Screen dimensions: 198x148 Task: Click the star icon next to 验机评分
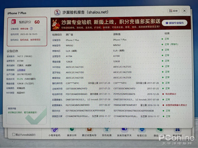coord(13,22)
